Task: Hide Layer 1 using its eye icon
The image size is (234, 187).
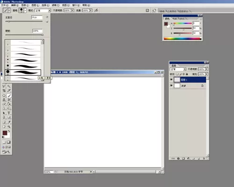Action: click(171, 79)
